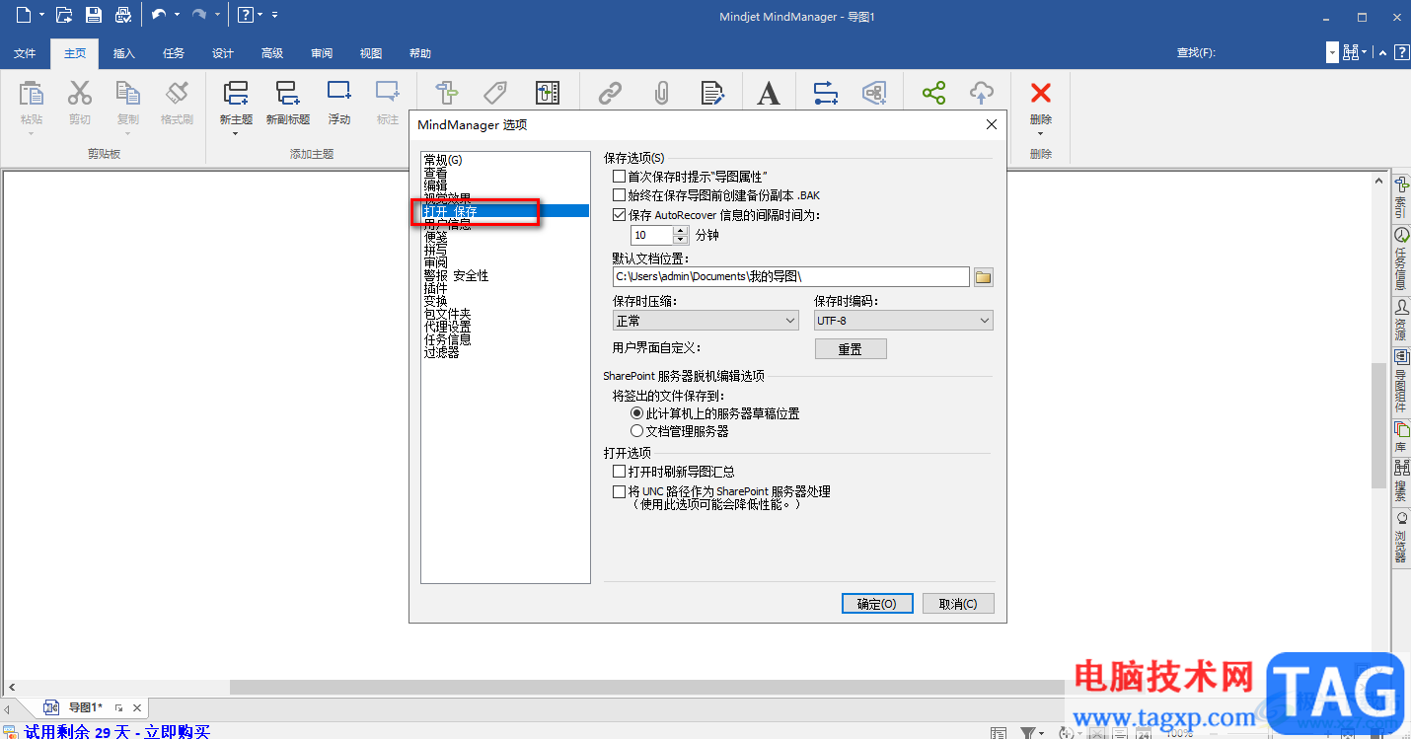Click the 标注 callout icon
Screen dimensions: 1411x739
388,92
